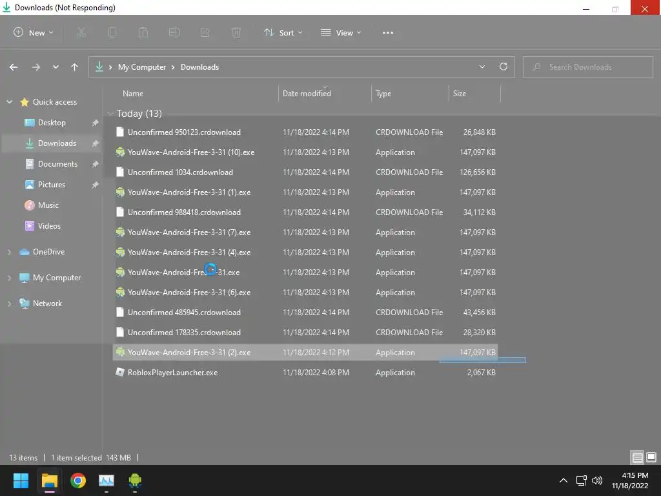This screenshot has height=496, width=661.
Task: Click the Paste clipboard icon
Action: pos(143,32)
